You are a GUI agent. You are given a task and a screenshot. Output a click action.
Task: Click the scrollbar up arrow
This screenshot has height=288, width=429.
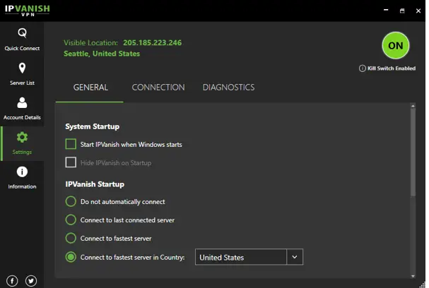point(413,106)
